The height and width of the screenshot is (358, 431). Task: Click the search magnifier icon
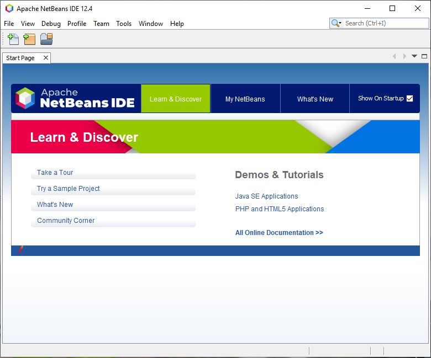coord(336,23)
